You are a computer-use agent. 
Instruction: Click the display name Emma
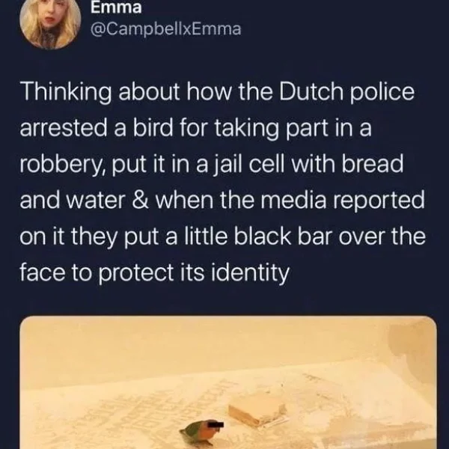point(116,7)
